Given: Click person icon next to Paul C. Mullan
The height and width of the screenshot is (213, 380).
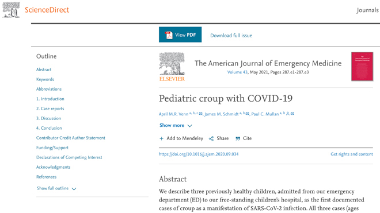Looking at the screenshot, I should pyautogui.click(x=288, y=114).
